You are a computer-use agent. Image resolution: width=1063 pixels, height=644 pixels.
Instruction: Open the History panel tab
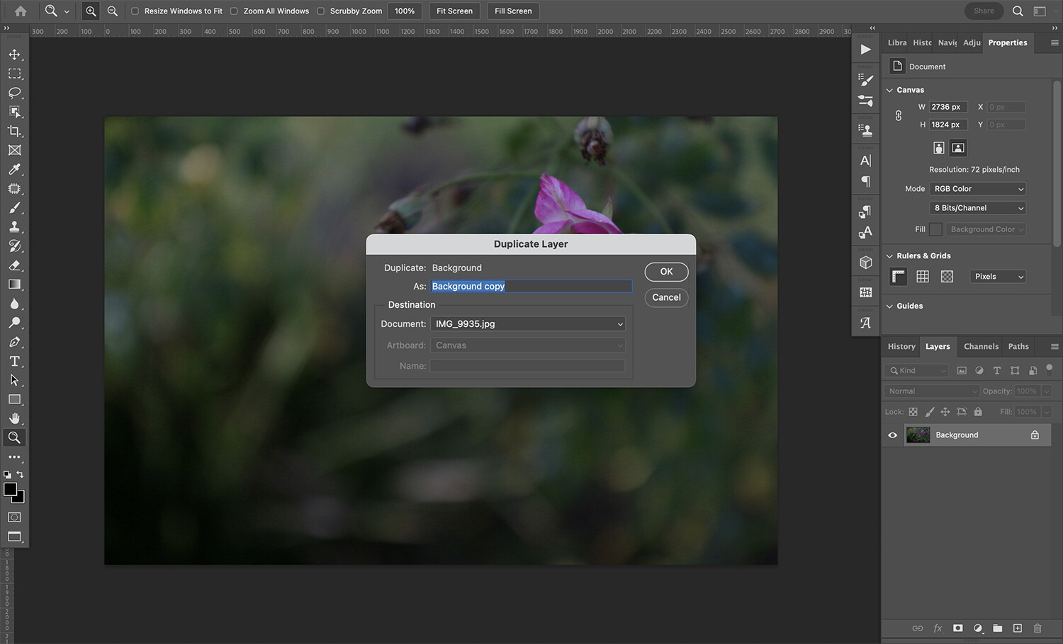point(901,346)
